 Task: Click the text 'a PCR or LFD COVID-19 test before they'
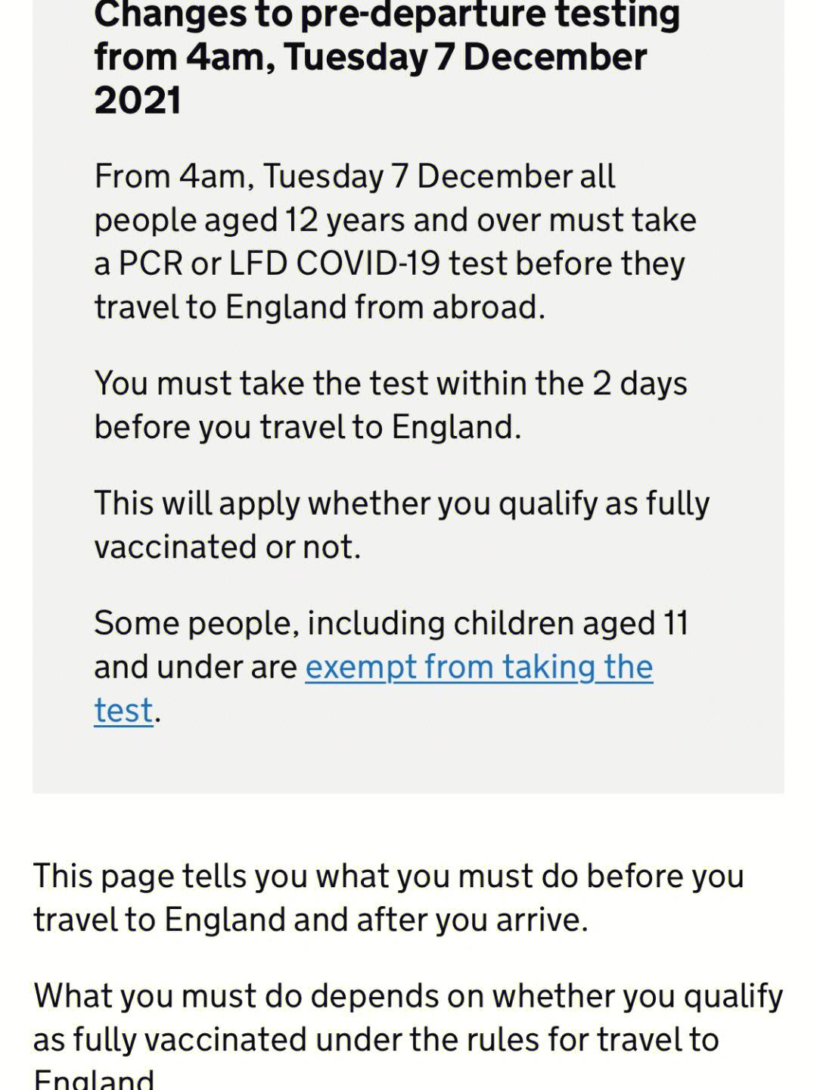tap(390, 263)
